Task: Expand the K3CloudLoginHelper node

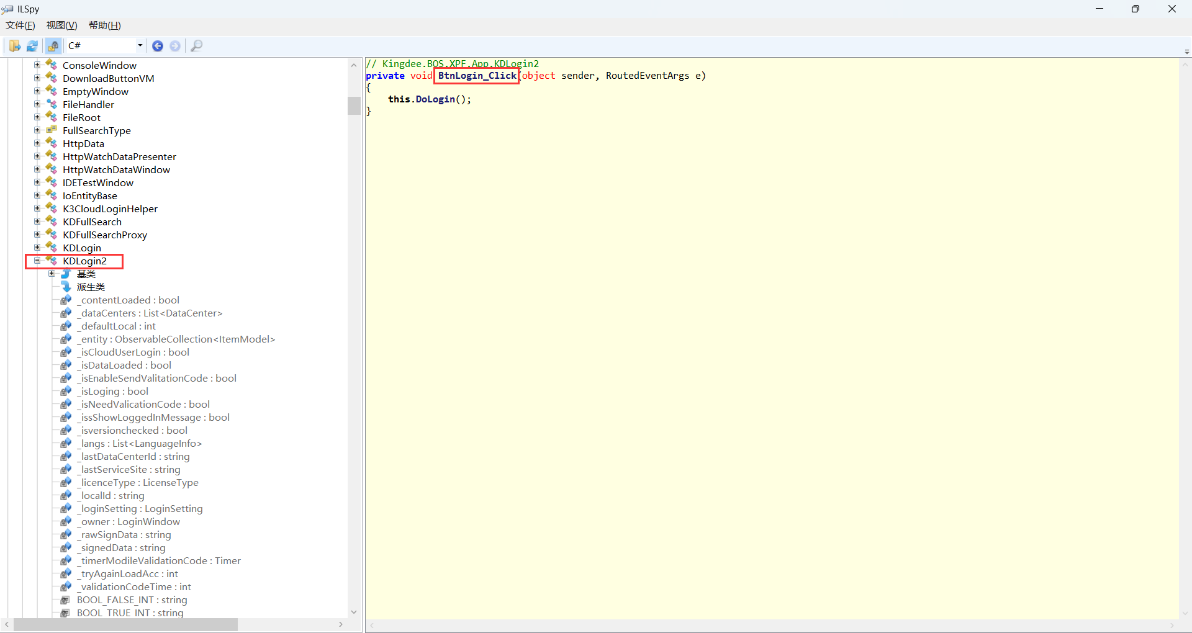Action: [x=37, y=208]
